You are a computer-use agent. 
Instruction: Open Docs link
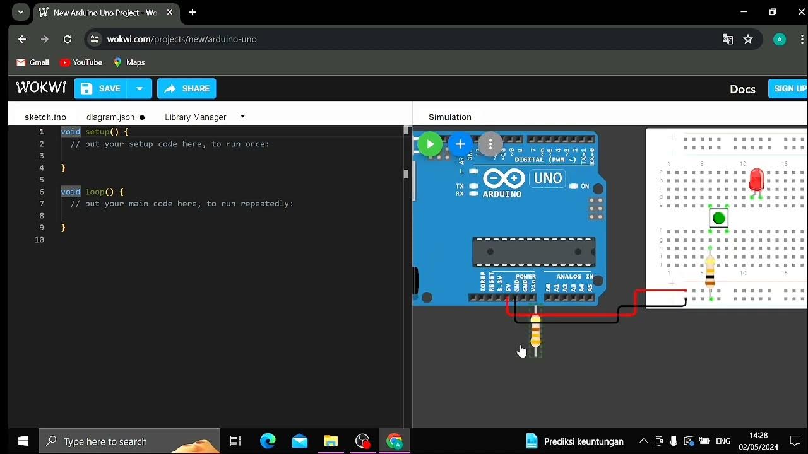(x=742, y=89)
